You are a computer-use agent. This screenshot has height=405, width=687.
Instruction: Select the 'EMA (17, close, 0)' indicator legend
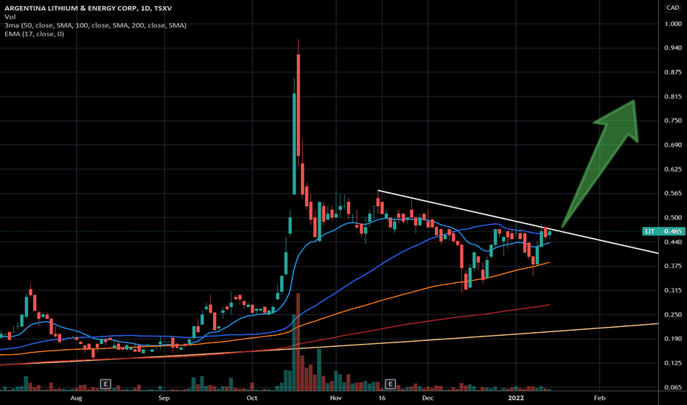34,34
